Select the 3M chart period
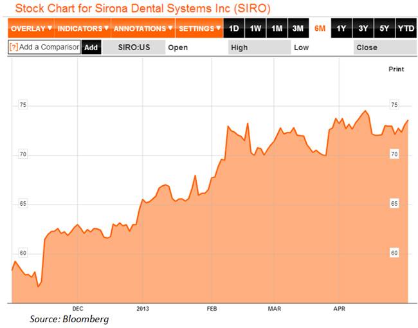 [x=298, y=29]
